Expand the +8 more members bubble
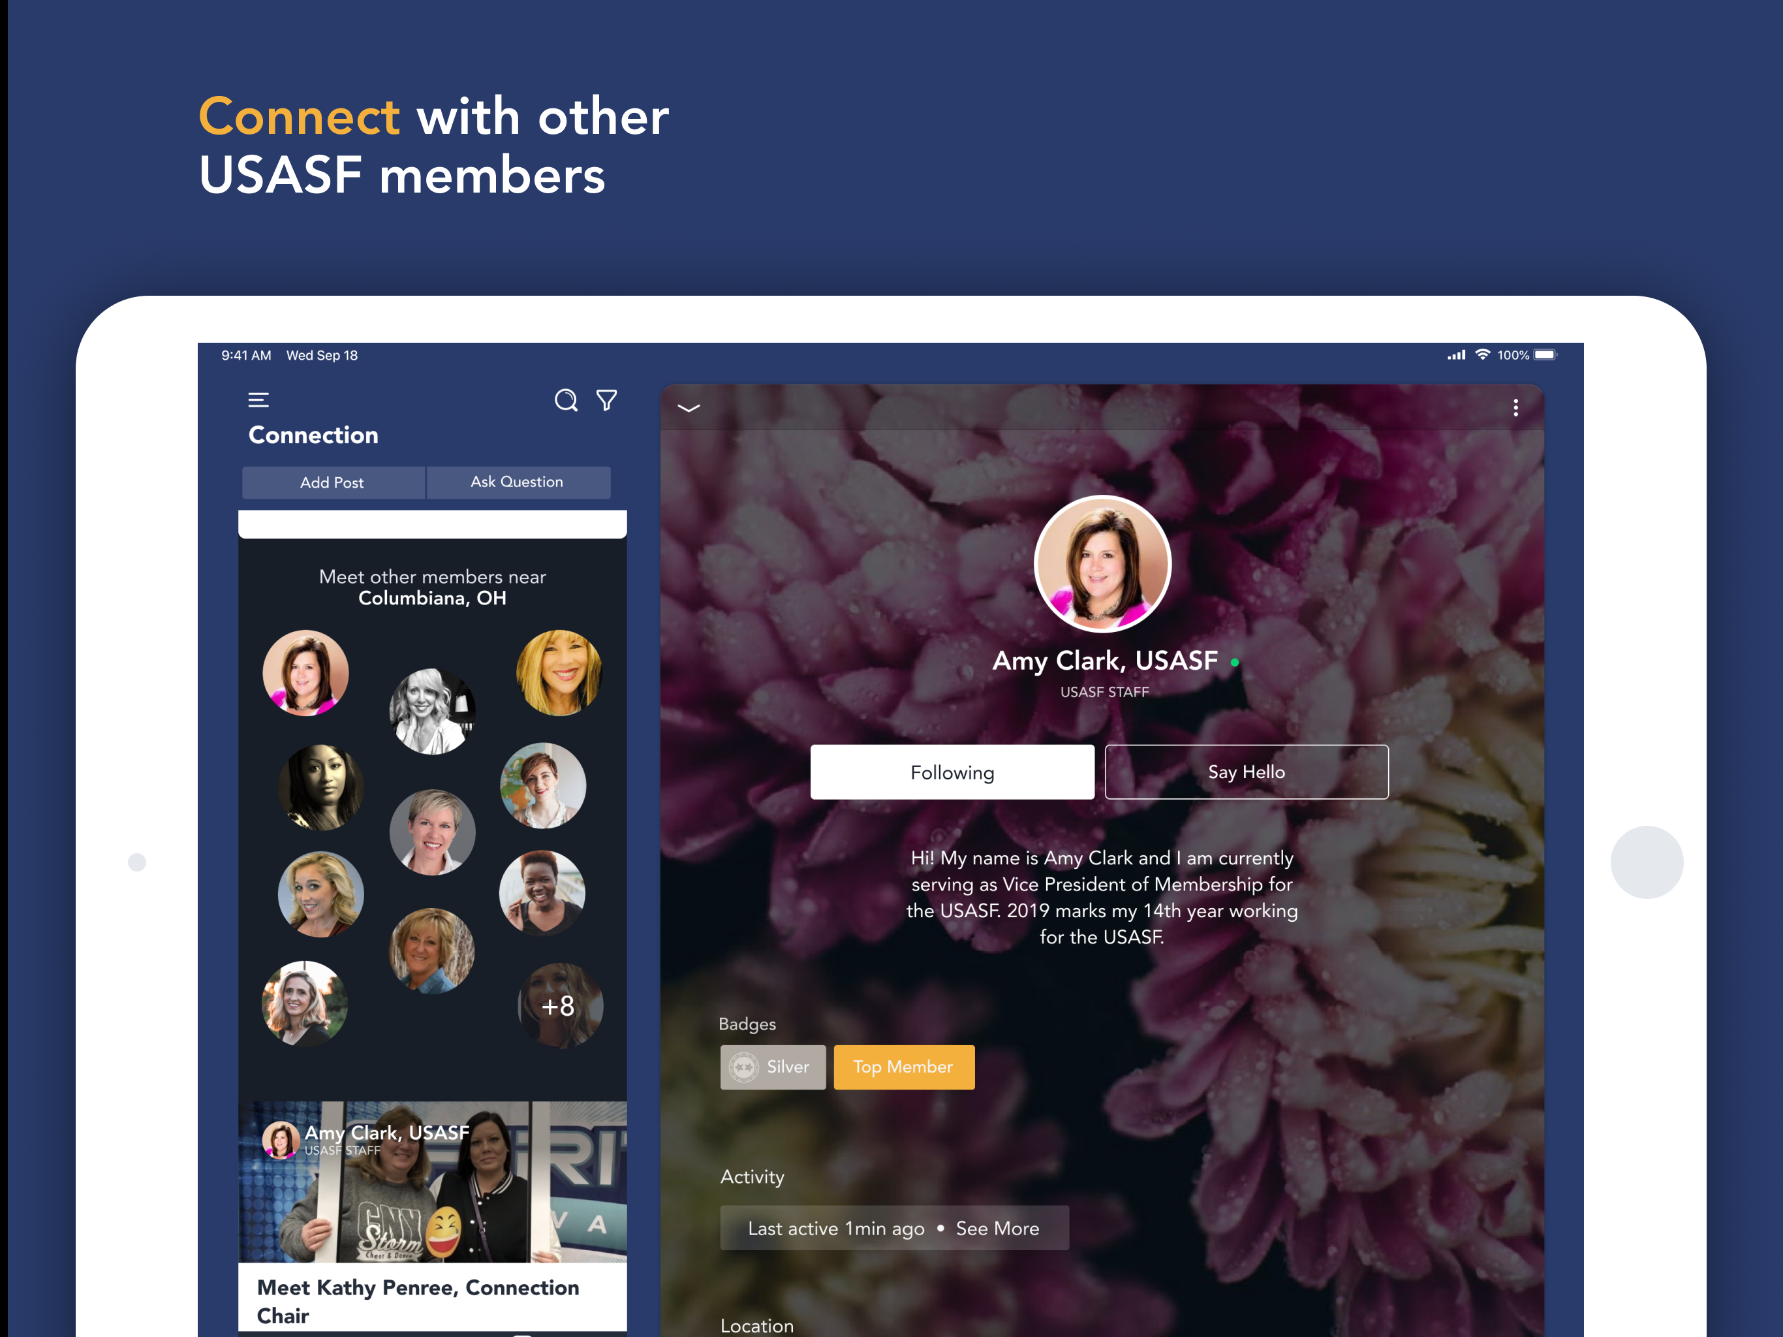1783x1337 pixels. click(559, 1005)
